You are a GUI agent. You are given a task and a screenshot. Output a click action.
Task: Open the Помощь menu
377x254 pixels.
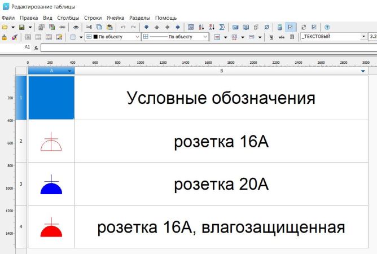[x=166, y=18]
